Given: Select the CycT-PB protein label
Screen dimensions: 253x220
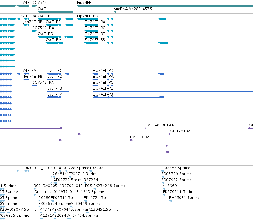Looking at the screenshot, I should tap(54, 88).
